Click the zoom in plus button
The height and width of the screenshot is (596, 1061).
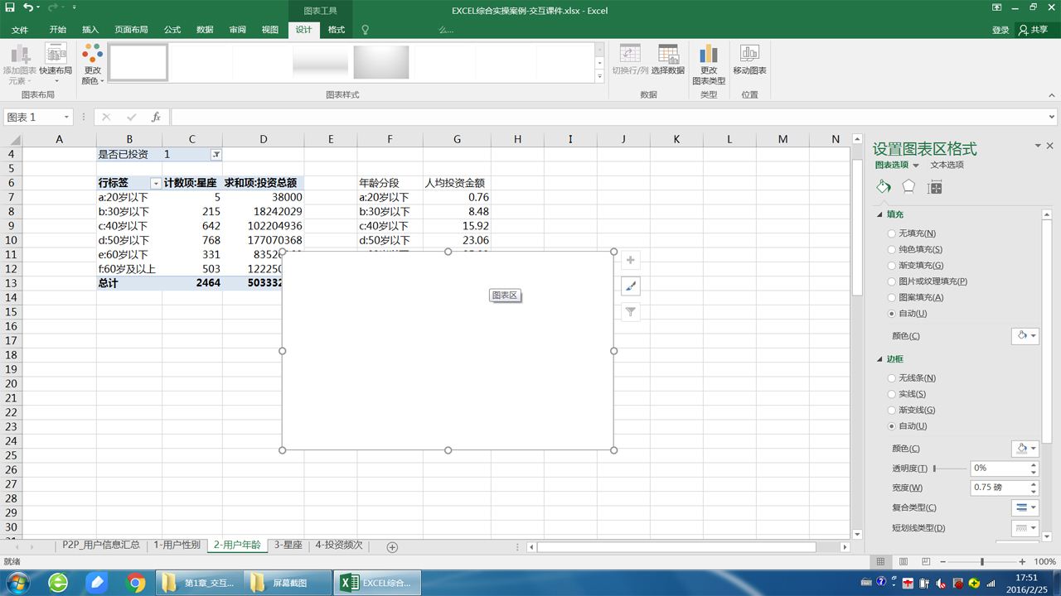coord(1022,562)
